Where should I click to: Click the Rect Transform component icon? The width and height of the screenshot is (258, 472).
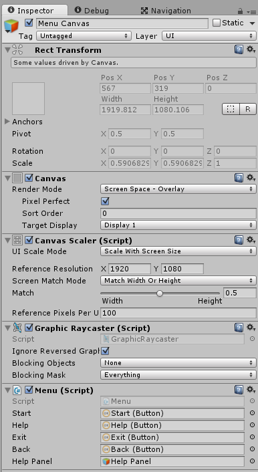[17, 49]
